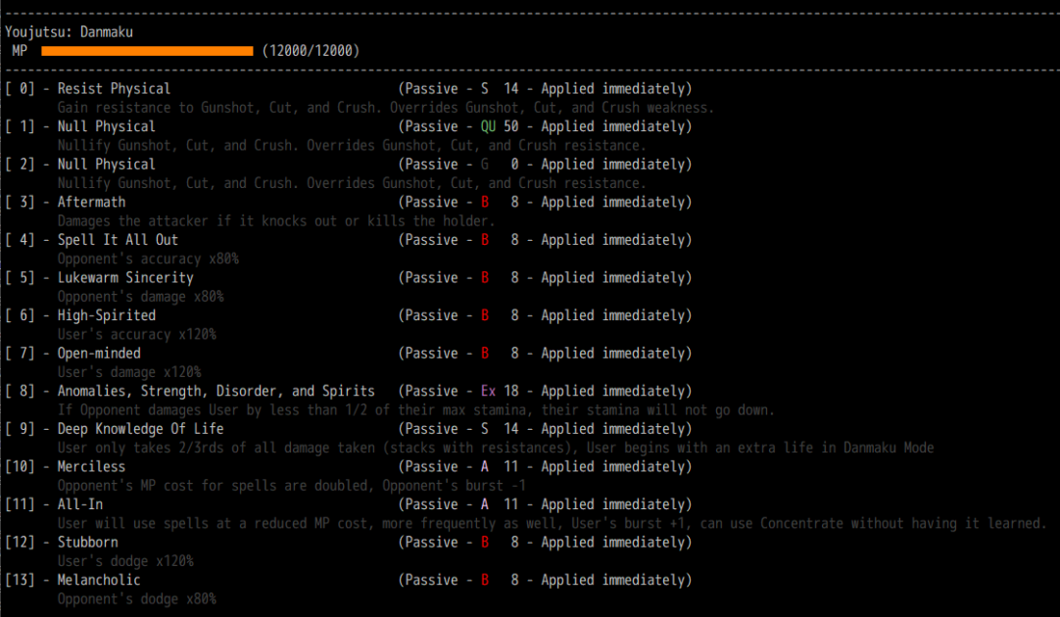
Task: Click the Youjutsu: Danmaku header
Action: point(69,31)
